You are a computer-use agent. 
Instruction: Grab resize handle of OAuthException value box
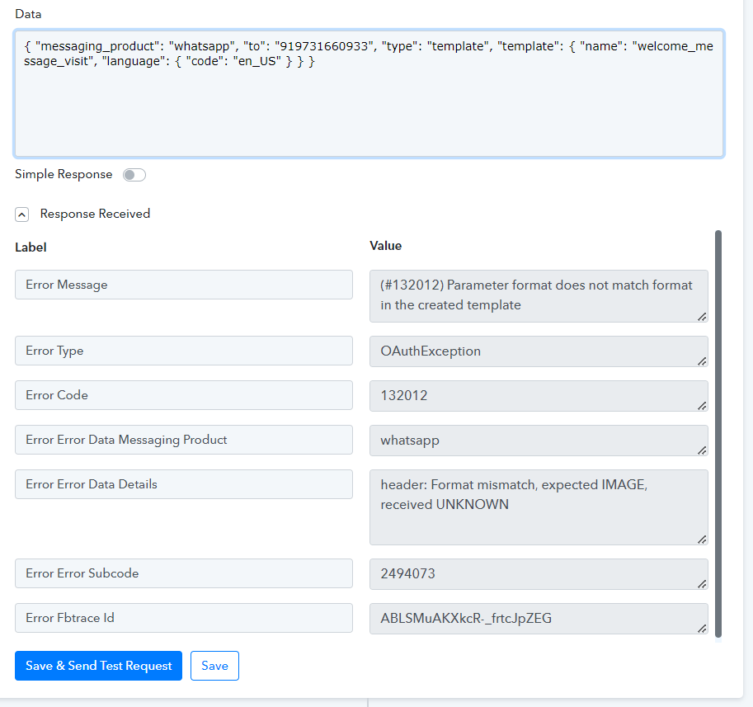[702, 361]
